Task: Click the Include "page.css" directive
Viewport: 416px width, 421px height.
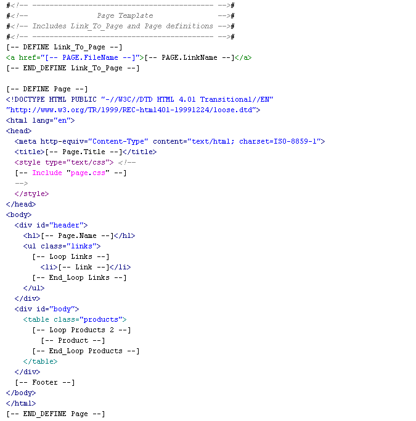Action: tap(70, 173)
